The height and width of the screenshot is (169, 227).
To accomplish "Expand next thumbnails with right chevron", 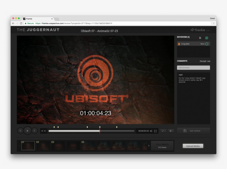I will [149, 146].
